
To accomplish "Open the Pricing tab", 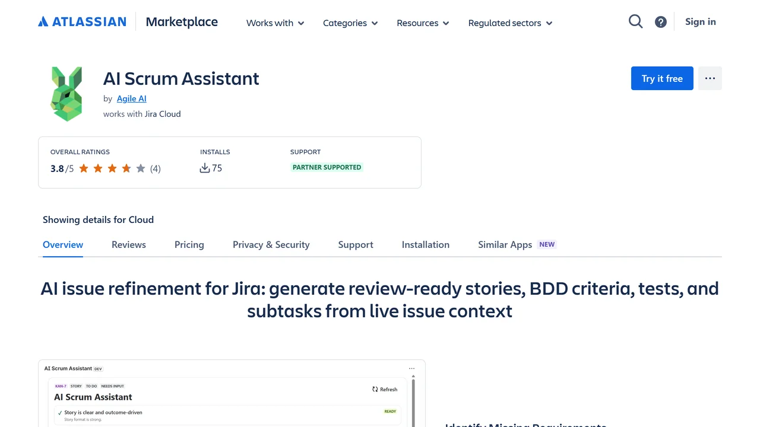I will point(189,244).
